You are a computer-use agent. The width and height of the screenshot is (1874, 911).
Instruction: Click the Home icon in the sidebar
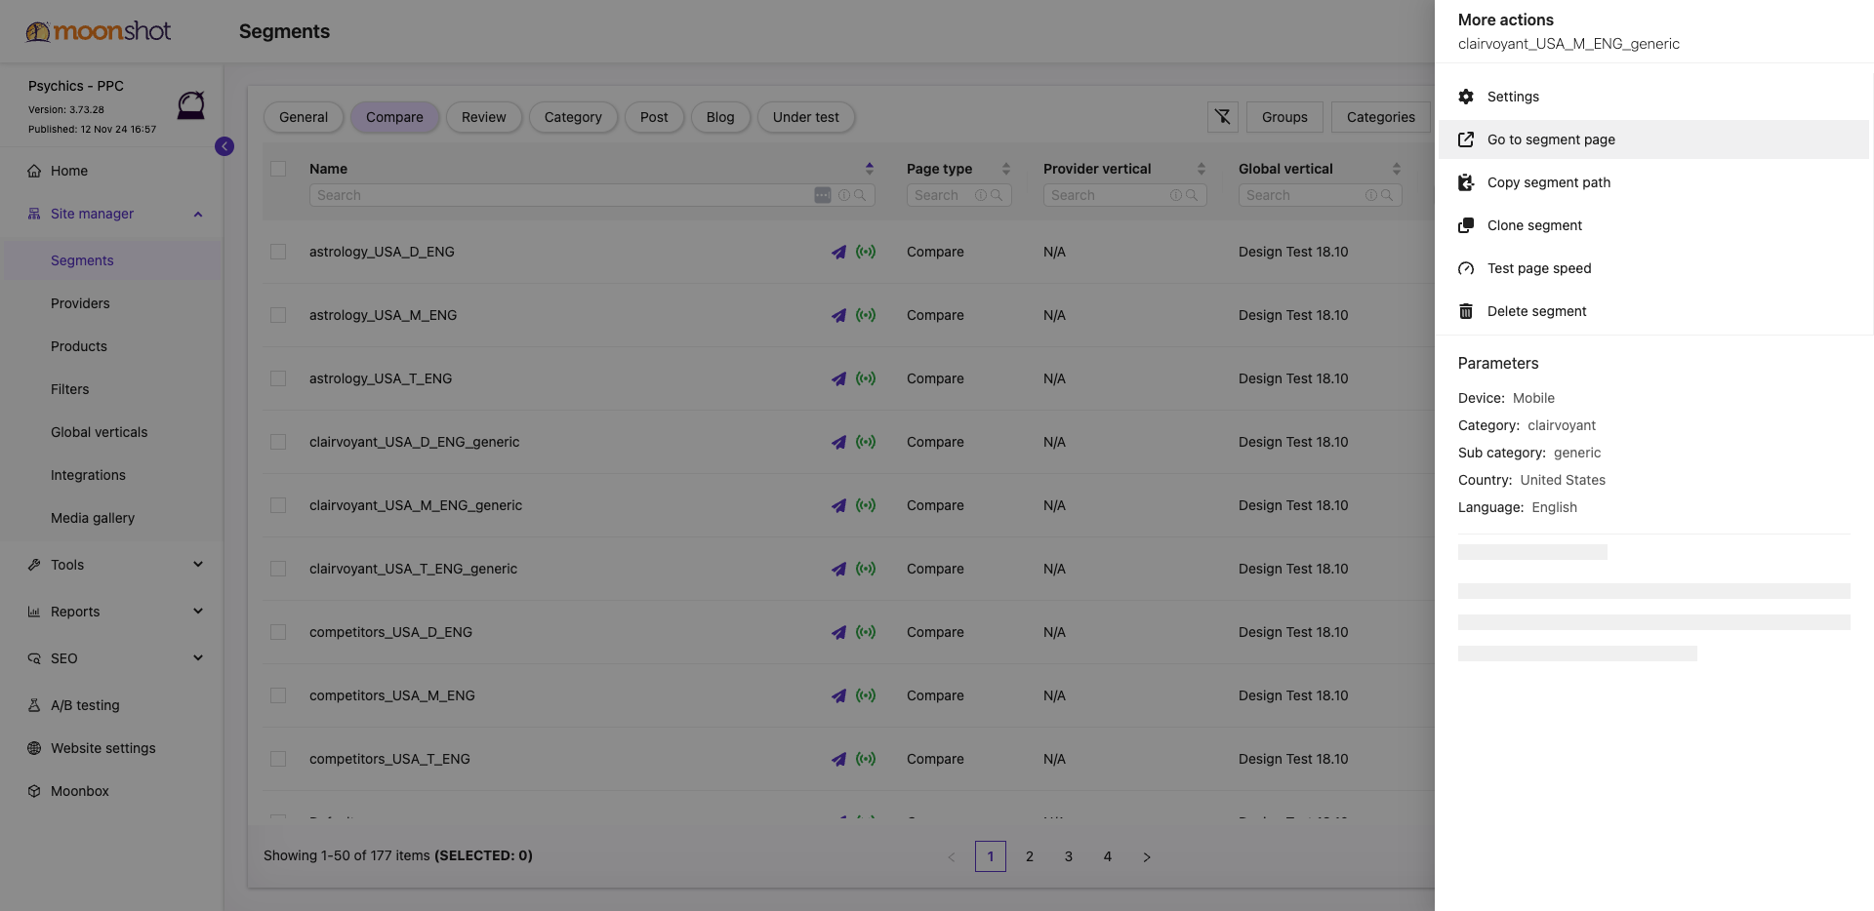pyautogui.click(x=34, y=171)
